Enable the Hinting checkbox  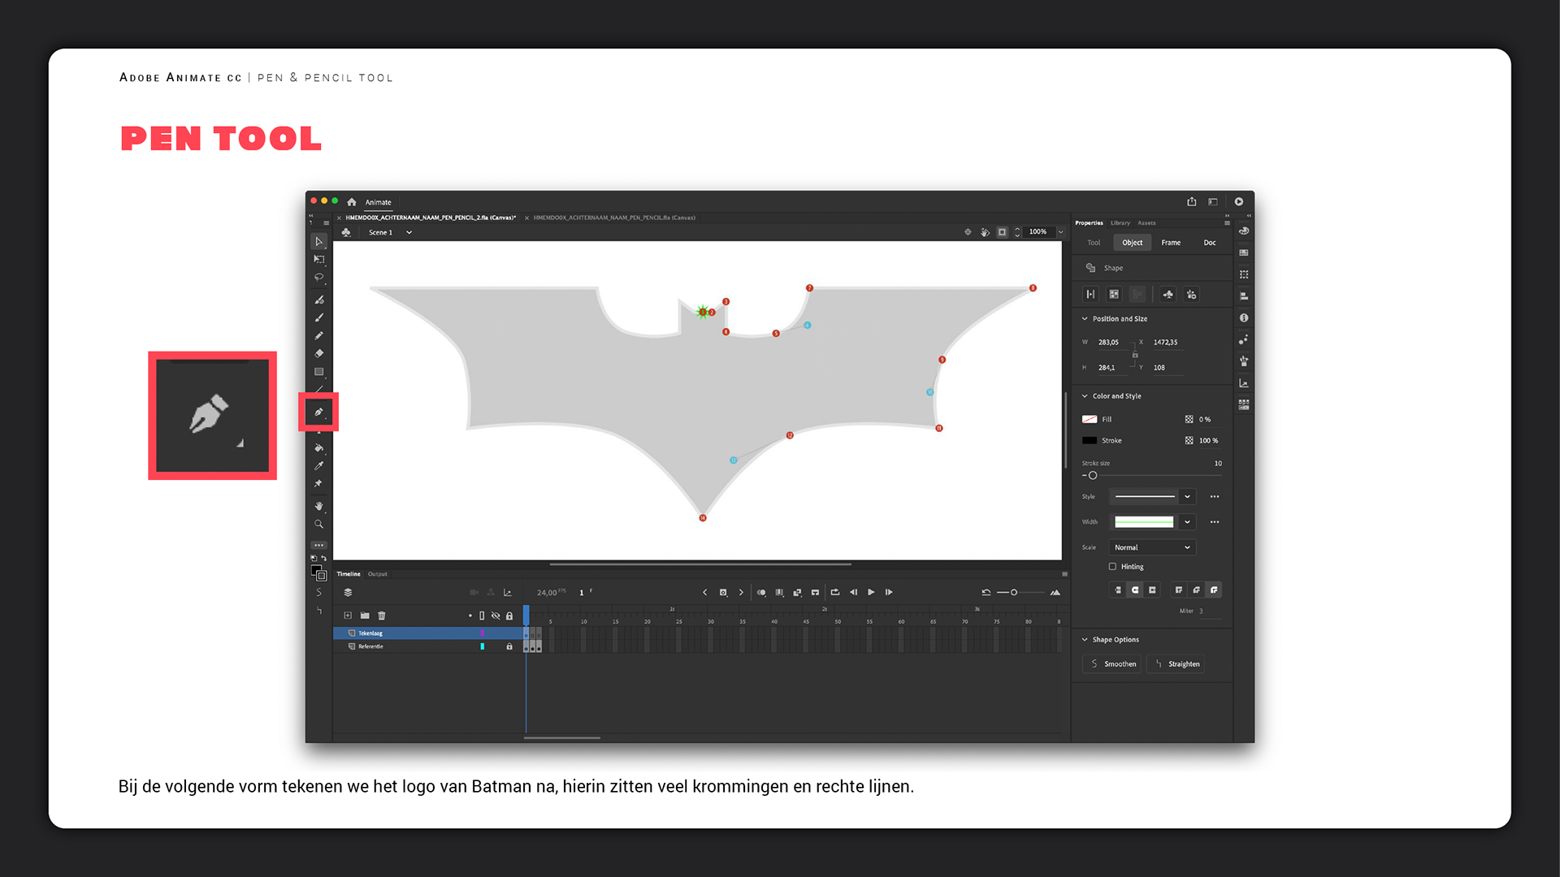tap(1112, 567)
